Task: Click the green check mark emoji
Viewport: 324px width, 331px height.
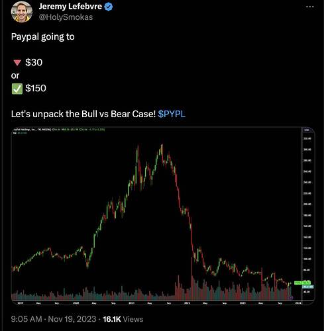Action: point(17,89)
